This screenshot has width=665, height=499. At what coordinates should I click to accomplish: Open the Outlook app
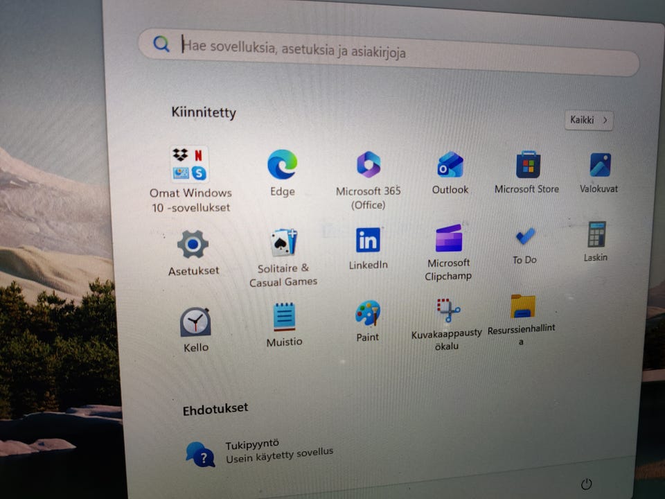click(450, 173)
